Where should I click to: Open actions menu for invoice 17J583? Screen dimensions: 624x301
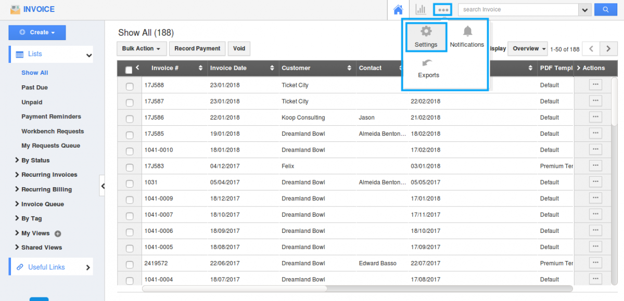click(x=595, y=165)
